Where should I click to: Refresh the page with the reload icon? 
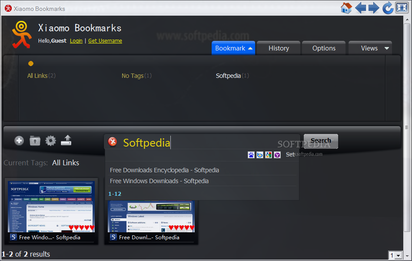pyautogui.click(x=388, y=8)
